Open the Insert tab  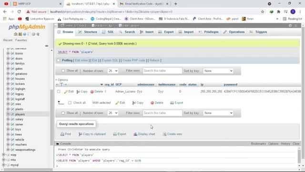coord(147,32)
